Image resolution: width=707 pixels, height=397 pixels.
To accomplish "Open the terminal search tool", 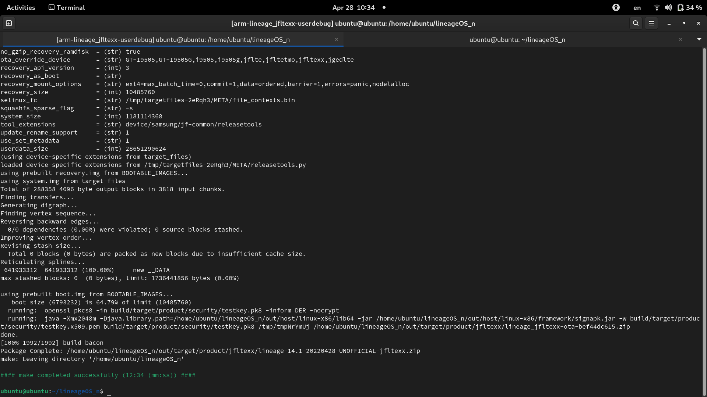I will [x=636, y=23].
